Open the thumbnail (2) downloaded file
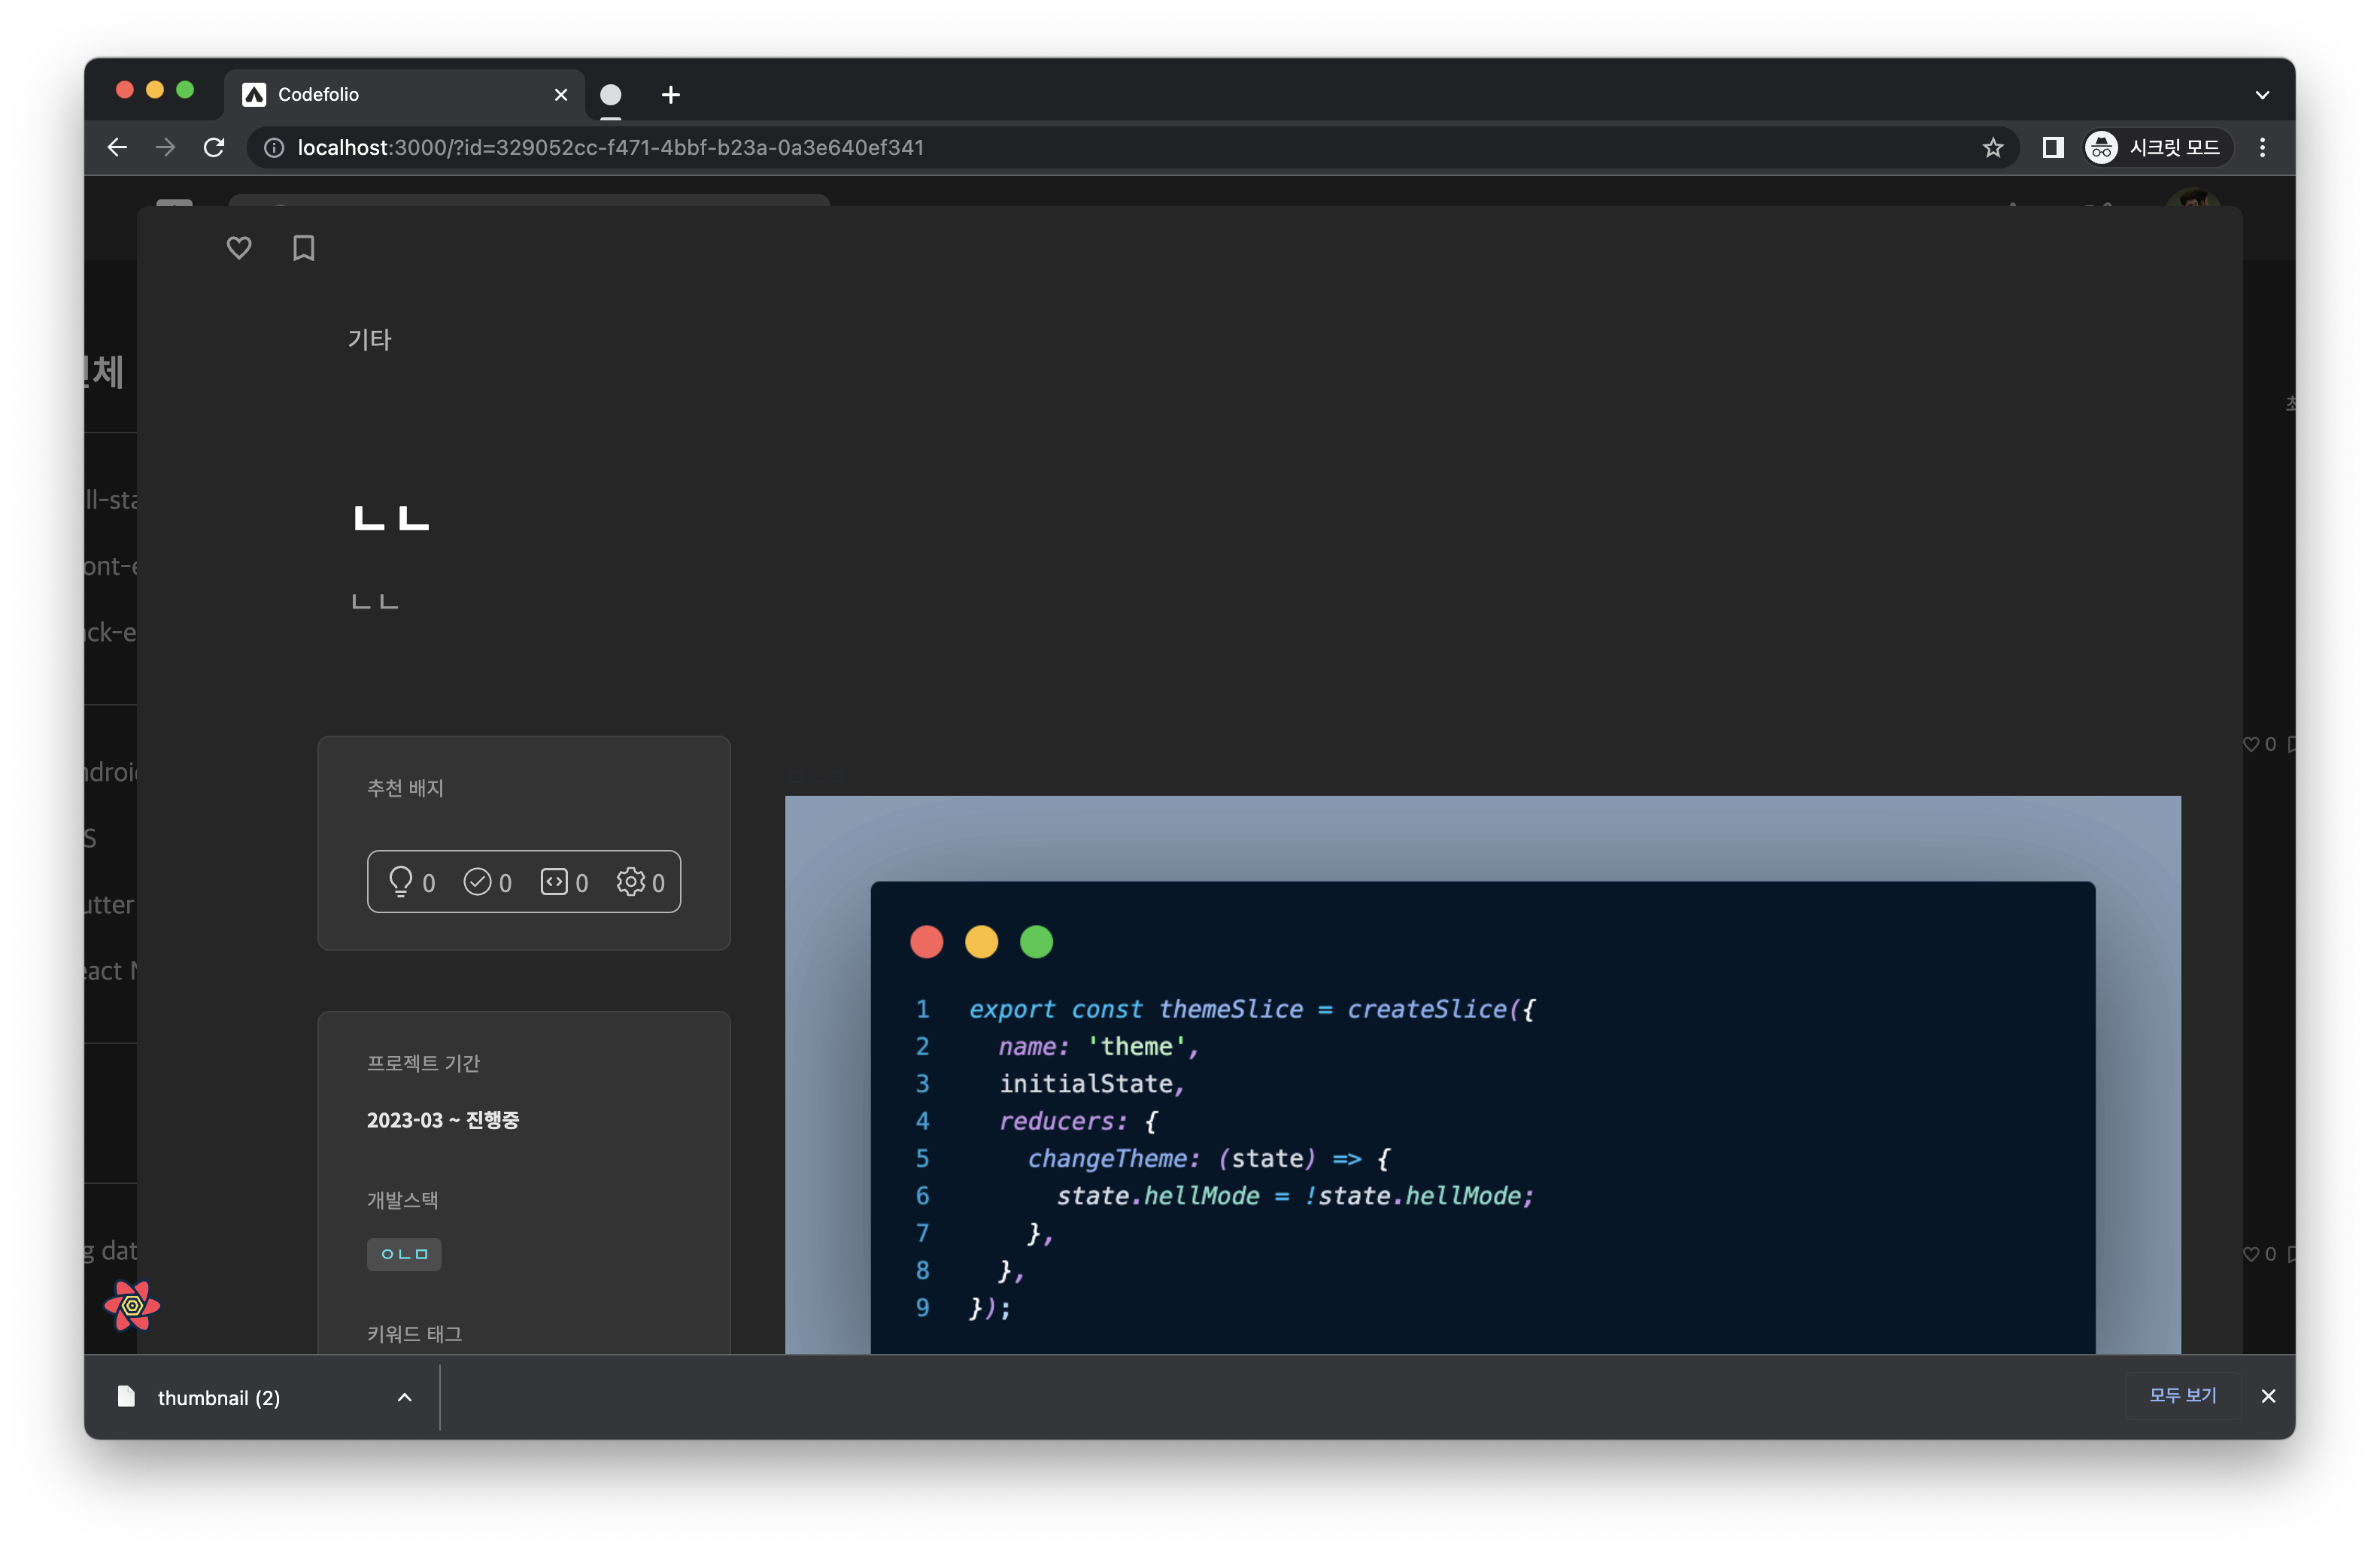Screen dimensions: 2380x1551 [218, 1397]
